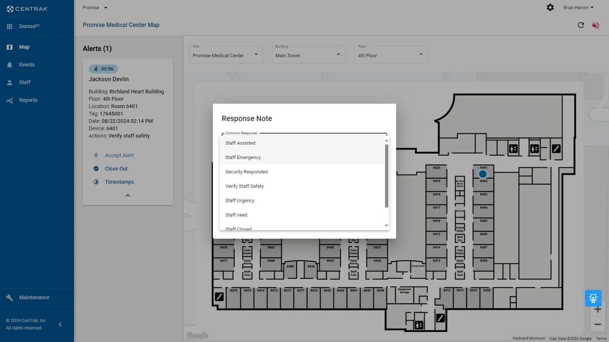Open the Site dropdown
The height and width of the screenshot is (342, 609).
point(226,55)
